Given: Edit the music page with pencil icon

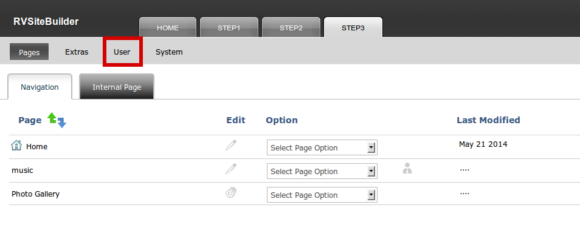Looking at the screenshot, I should coord(231,169).
